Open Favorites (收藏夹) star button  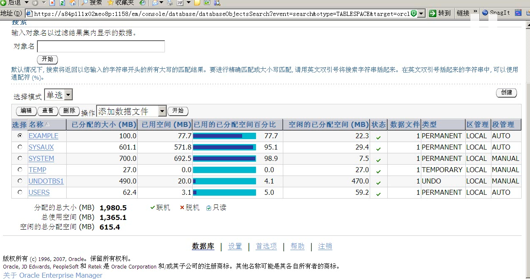click(x=120, y=3)
